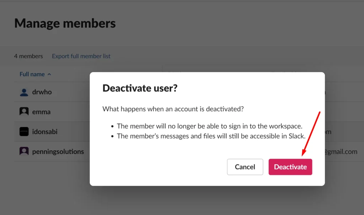Open Export full member list link

(81, 56)
